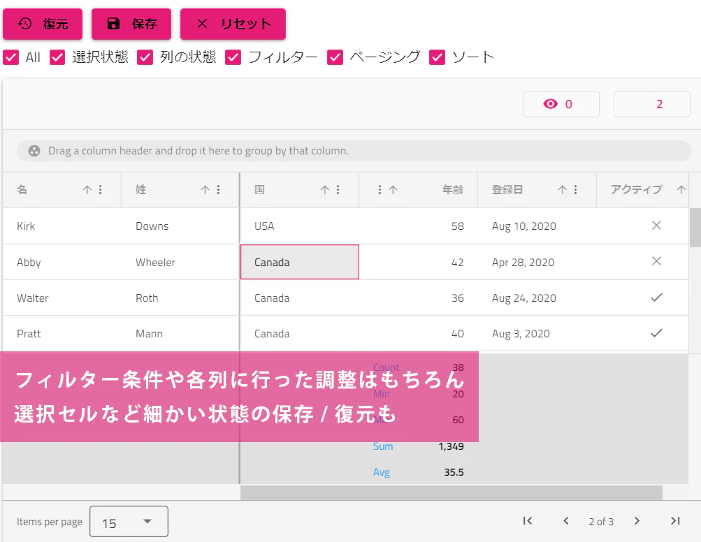Uncheck the ソート checkbox
The height and width of the screenshot is (542, 701).
point(437,57)
